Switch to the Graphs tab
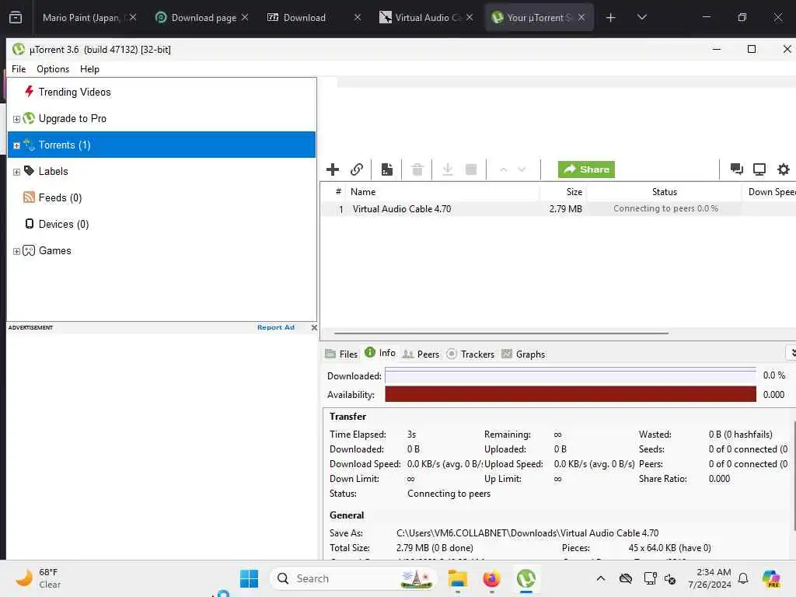The image size is (796, 597). point(523,354)
